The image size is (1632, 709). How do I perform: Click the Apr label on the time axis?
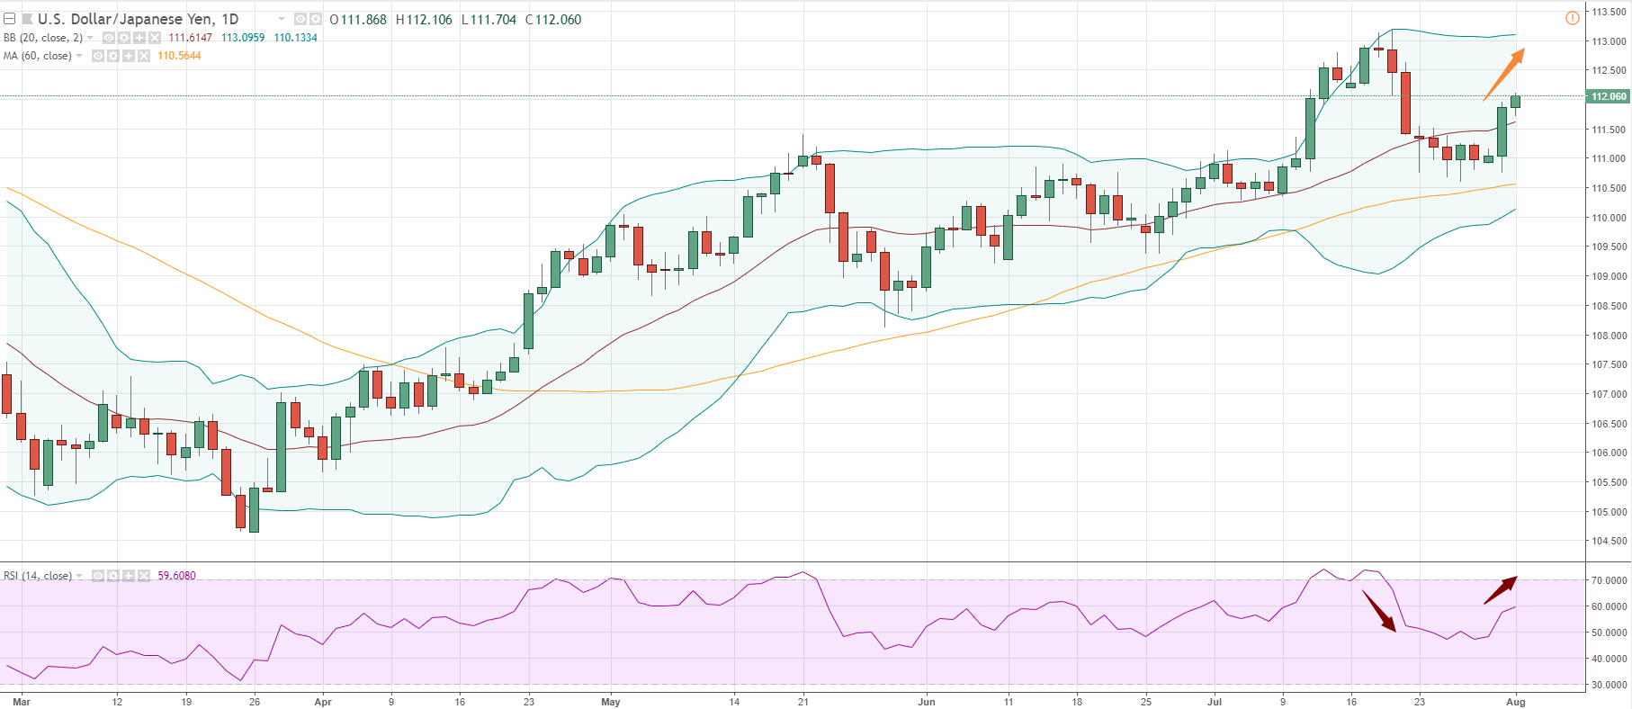click(323, 702)
